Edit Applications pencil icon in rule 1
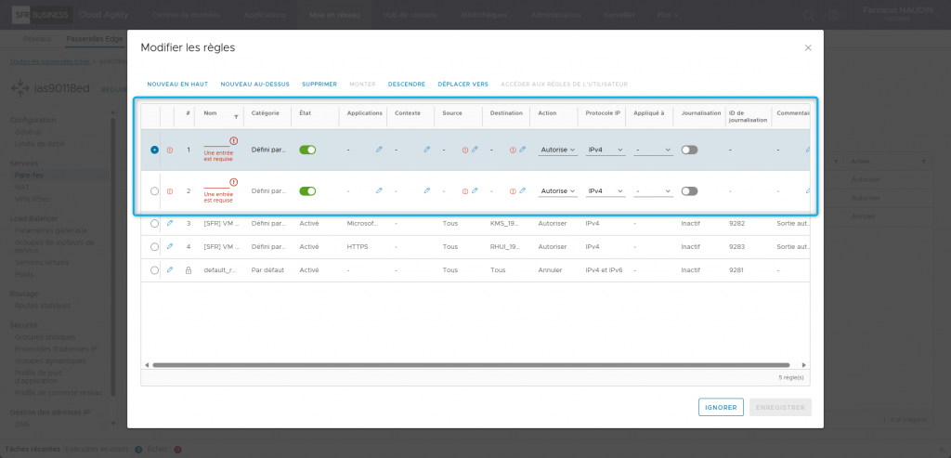 point(379,150)
